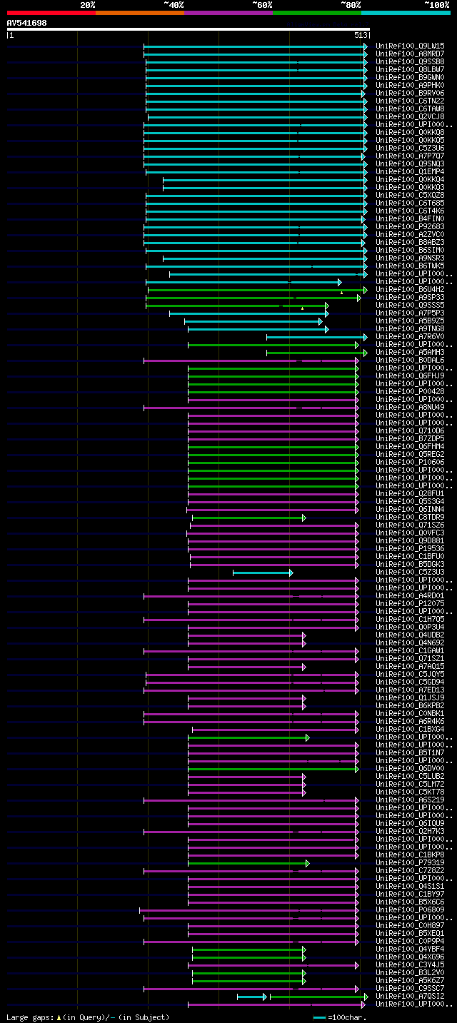Click the UniRef100_A7AQ15 label
Image resolution: width=457 pixels, height=1023 pixels.
click(x=410, y=666)
